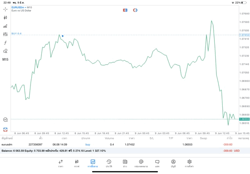Open the ประวัติ history tab
Viewport: 250px width, 174px height.
pyautogui.click(x=109, y=163)
